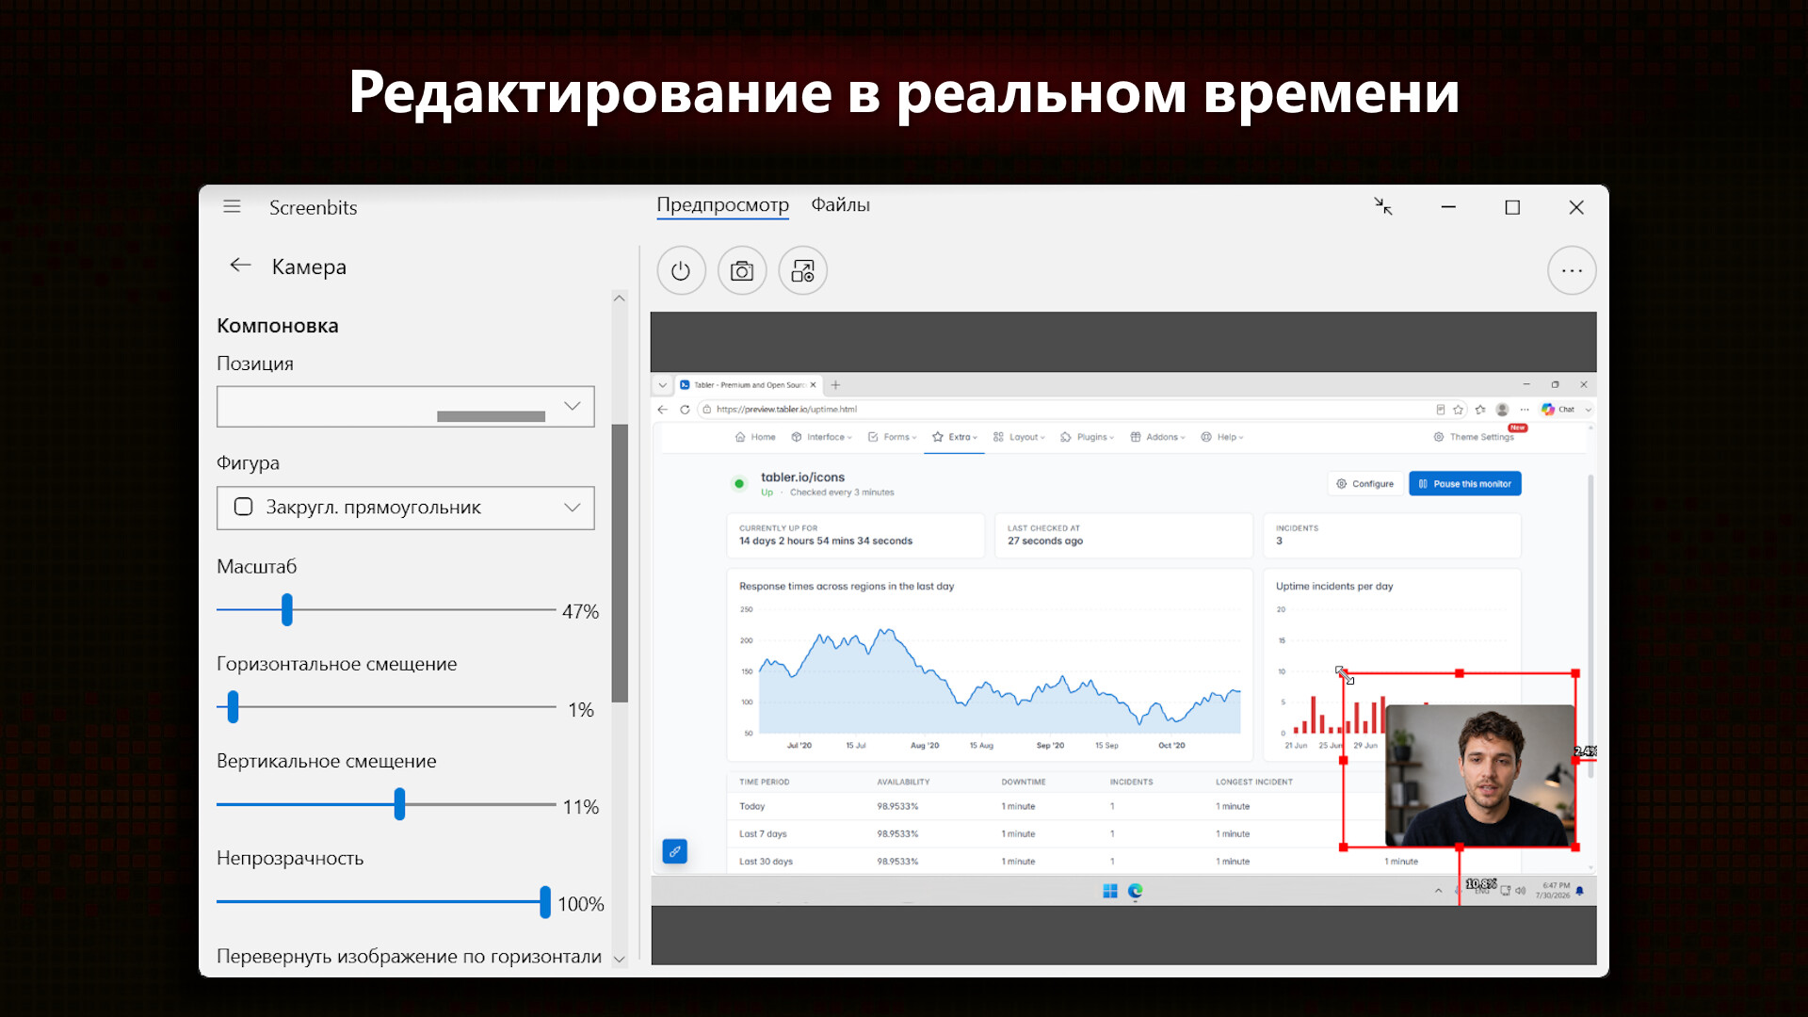Switch to the Файлы tab
This screenshot has width=1808, height=1017.
[840, 204]
